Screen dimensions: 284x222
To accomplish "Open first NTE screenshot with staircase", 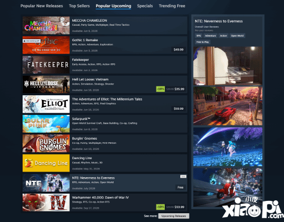I will click(228, 66).
